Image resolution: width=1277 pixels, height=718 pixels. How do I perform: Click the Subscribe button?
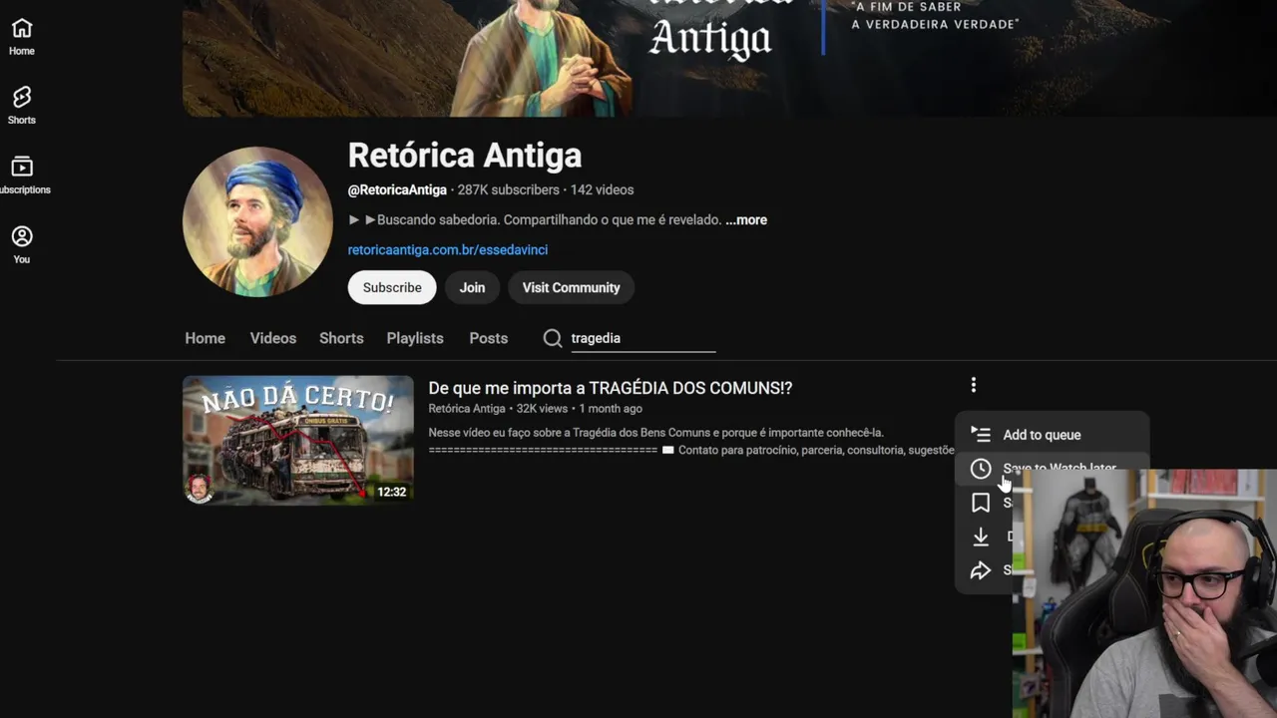(392, 287)
